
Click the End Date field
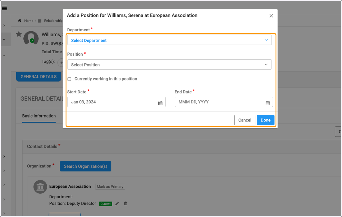pyautogui.click(x=224, y=102)
